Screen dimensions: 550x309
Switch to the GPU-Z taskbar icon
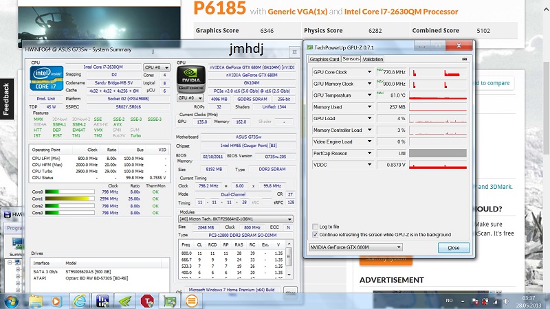[x=170, y=301]
